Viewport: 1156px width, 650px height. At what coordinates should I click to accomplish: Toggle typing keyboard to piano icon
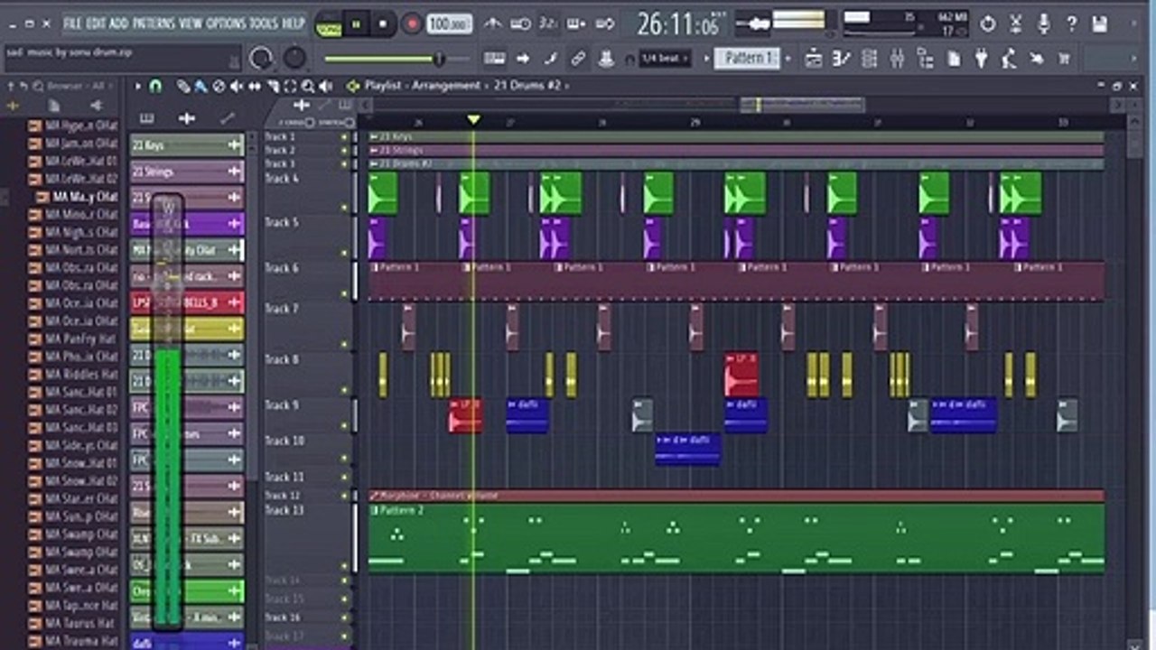(494, 59)
